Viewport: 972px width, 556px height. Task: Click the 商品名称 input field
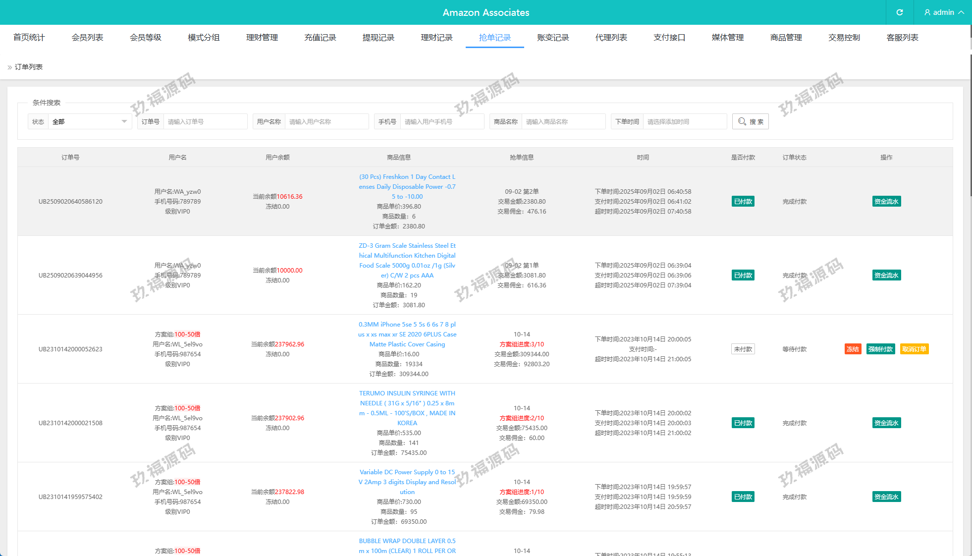click(x=563, y=121)
